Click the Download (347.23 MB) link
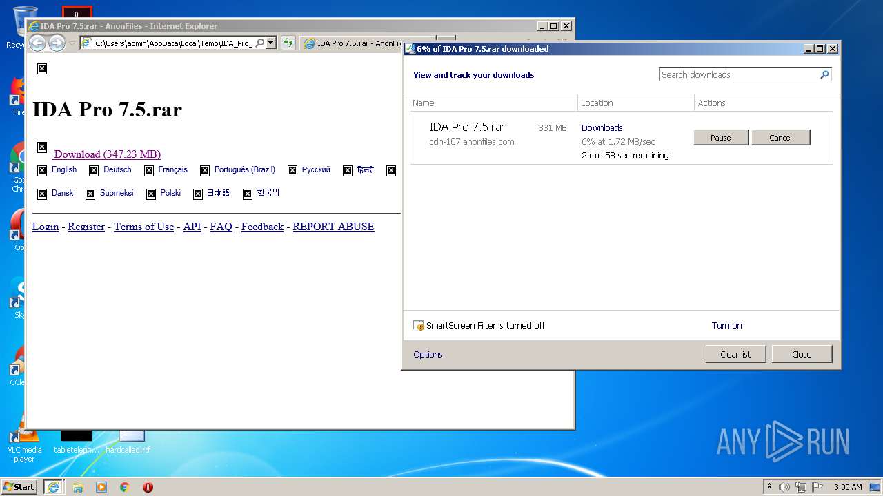883x496 pixels. tap(107, 154)
